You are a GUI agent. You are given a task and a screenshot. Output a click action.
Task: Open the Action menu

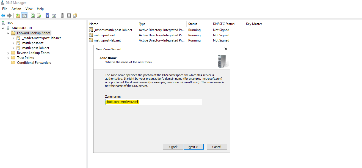[x=16, y=9]
